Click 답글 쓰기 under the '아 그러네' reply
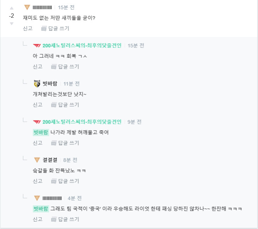 (65, 67)
